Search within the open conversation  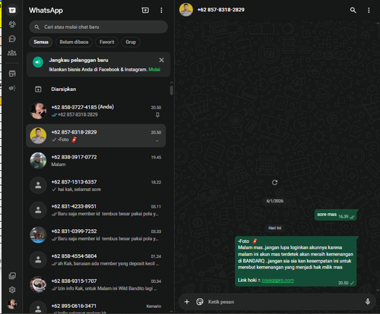point(353,10)
